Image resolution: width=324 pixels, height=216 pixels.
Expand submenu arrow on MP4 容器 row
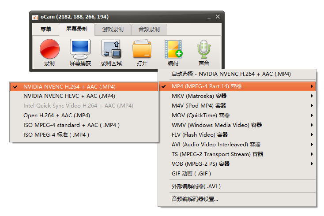click(312, 86)
